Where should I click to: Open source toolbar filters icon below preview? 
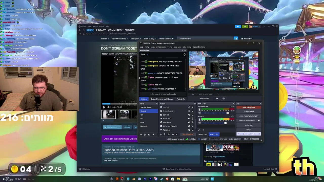tap(224, 99)
